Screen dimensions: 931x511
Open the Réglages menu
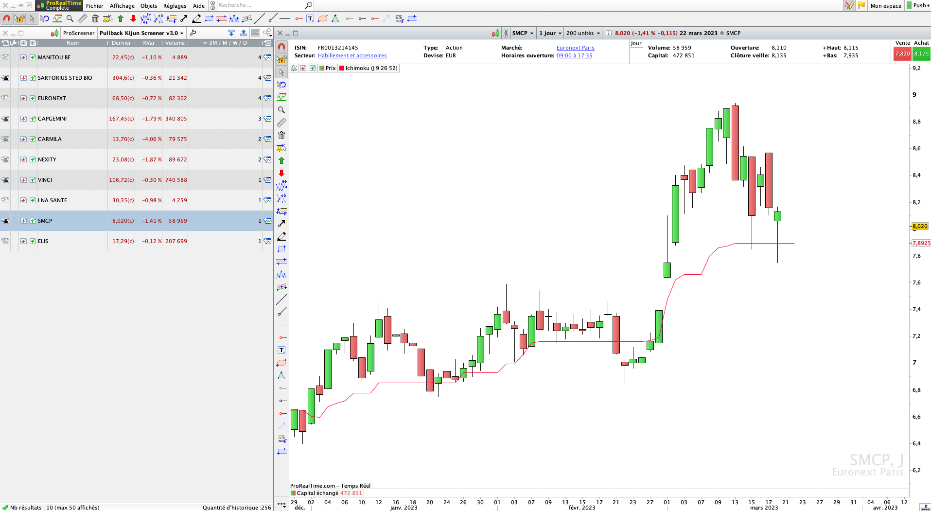coord(175,6)
